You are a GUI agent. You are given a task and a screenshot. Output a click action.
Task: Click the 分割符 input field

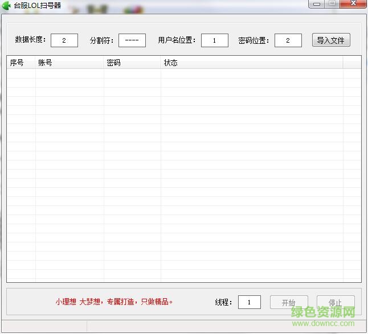[x=132, y=40]
